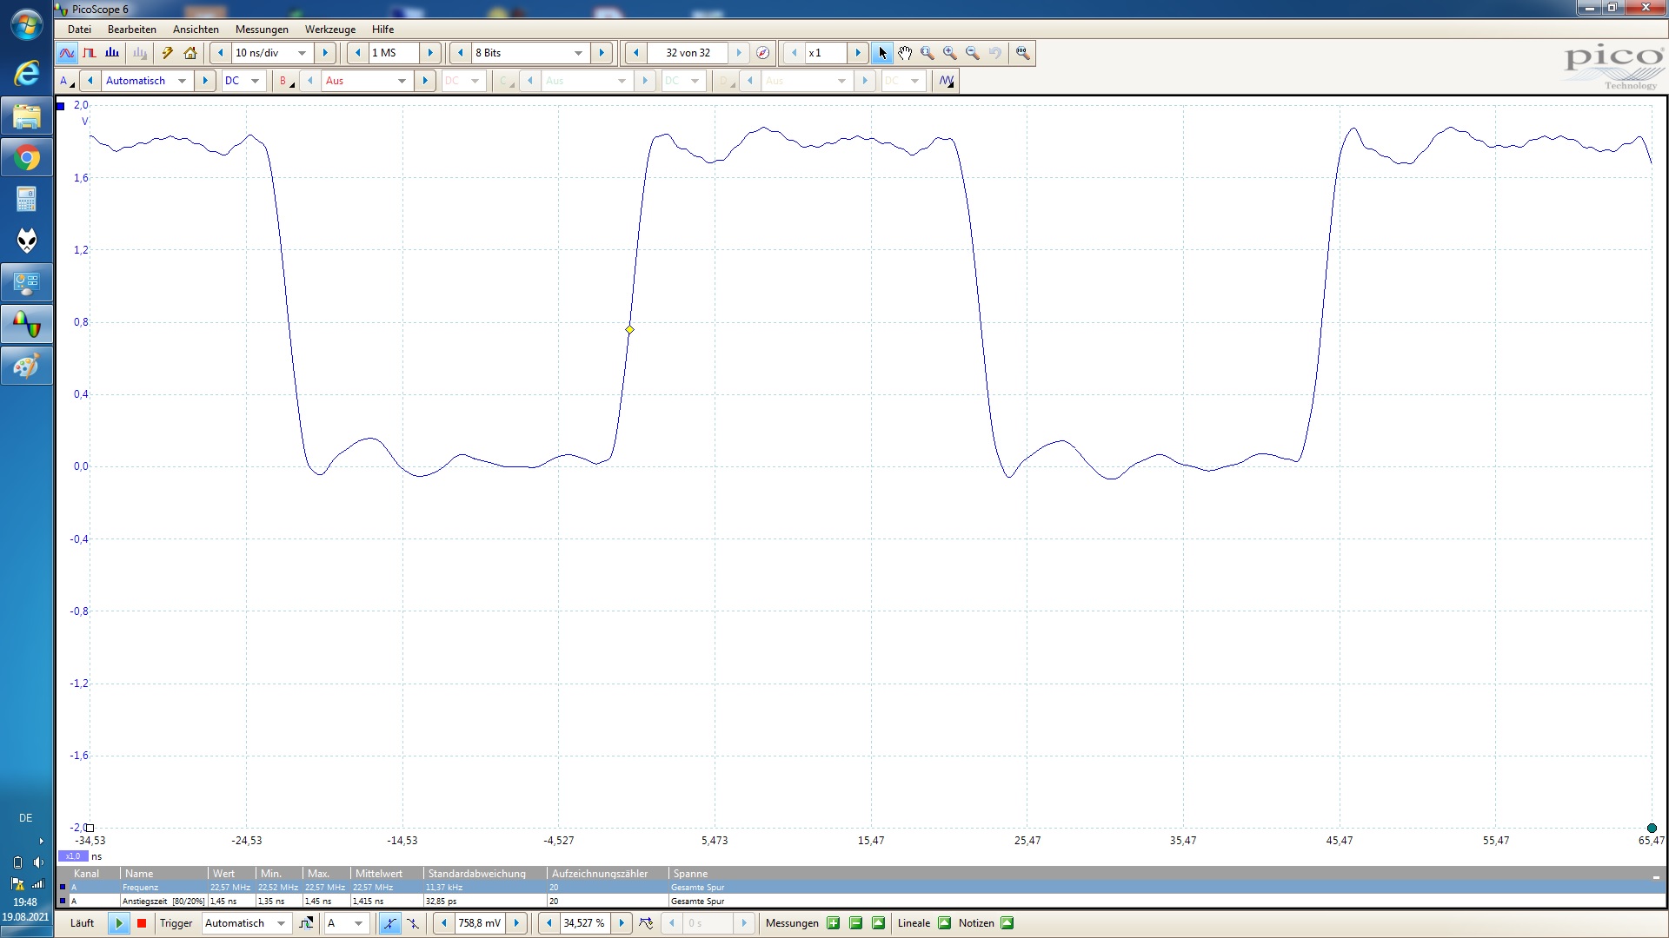1669x938 pixels.
Task: Select the hand drag tool
Action: coord(905,53)
